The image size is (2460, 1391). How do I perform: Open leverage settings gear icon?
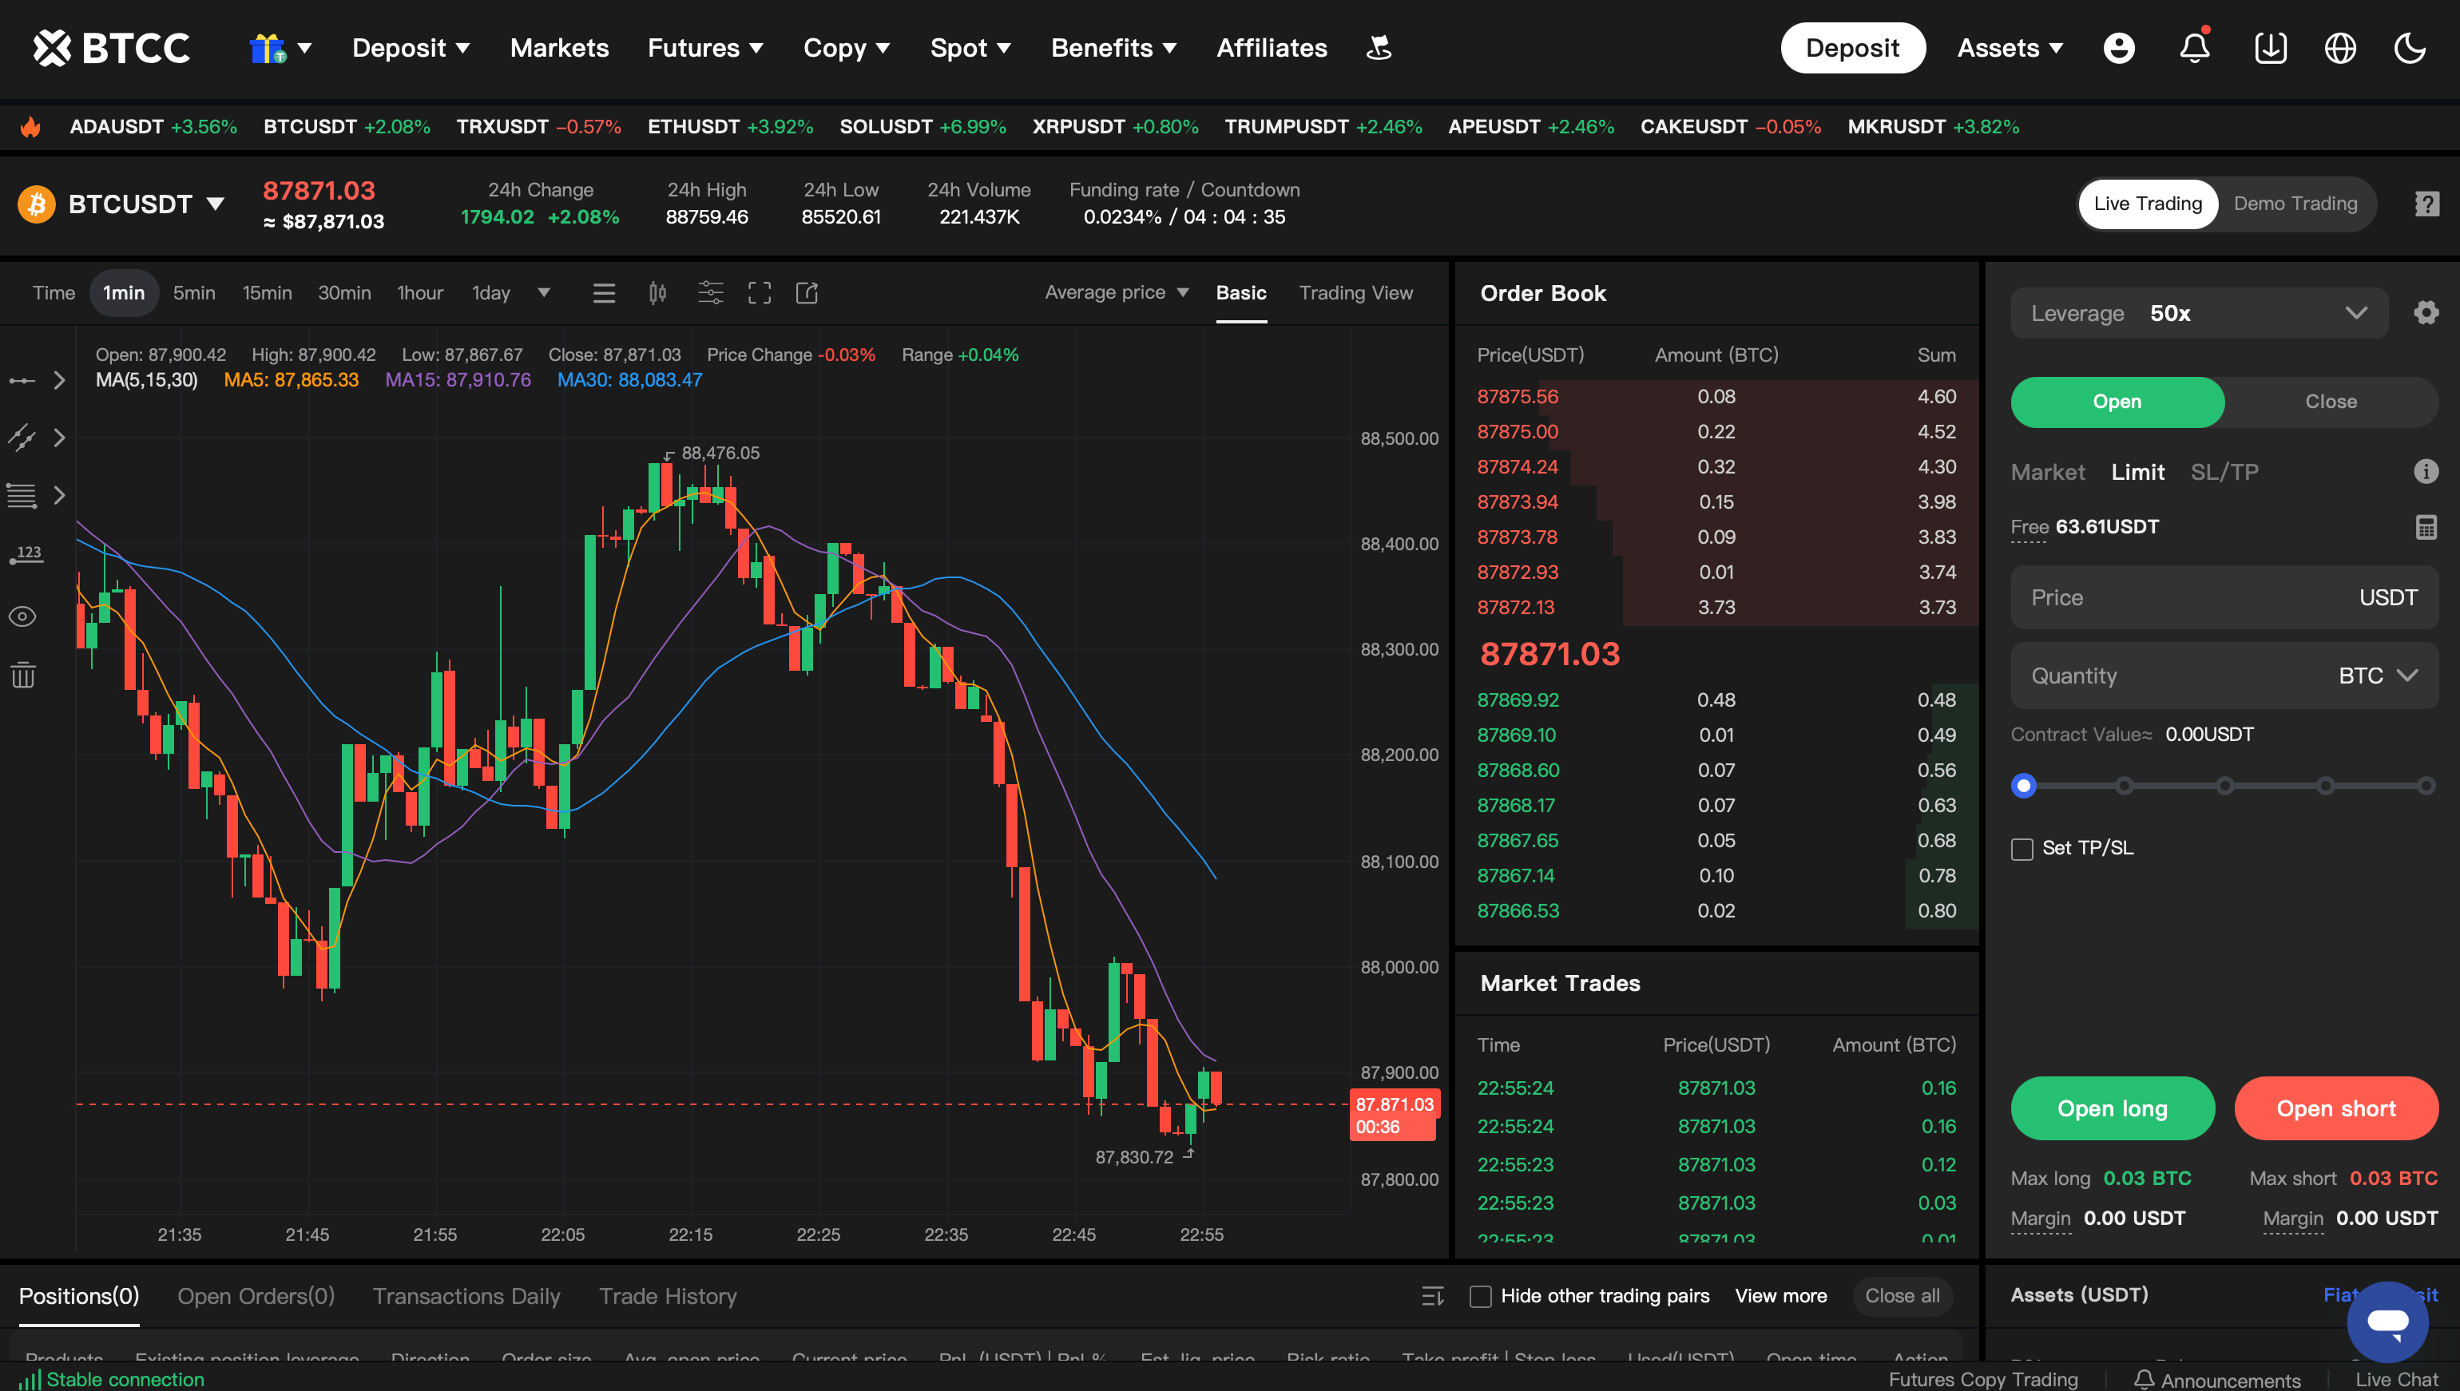point(2426,312)
